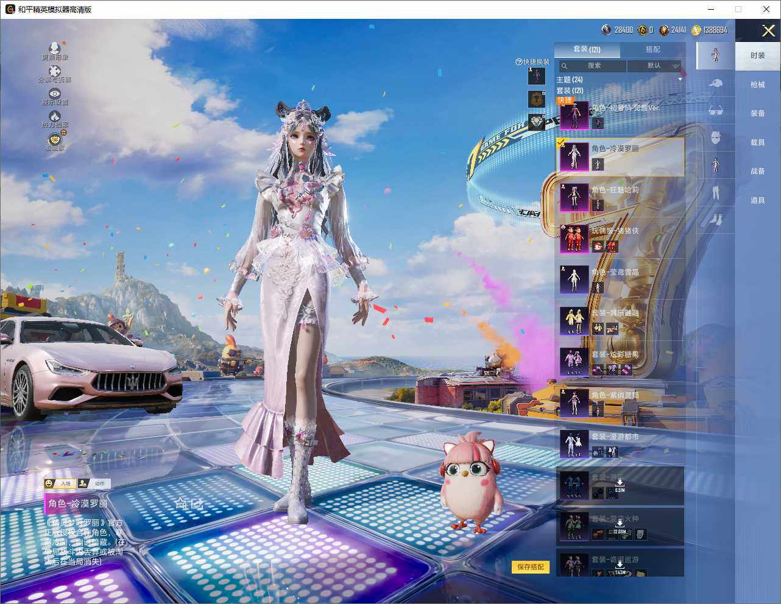This screenshot has height=604, width=781.
Task: Open the 道具 items menu
Action: (758, 200)
